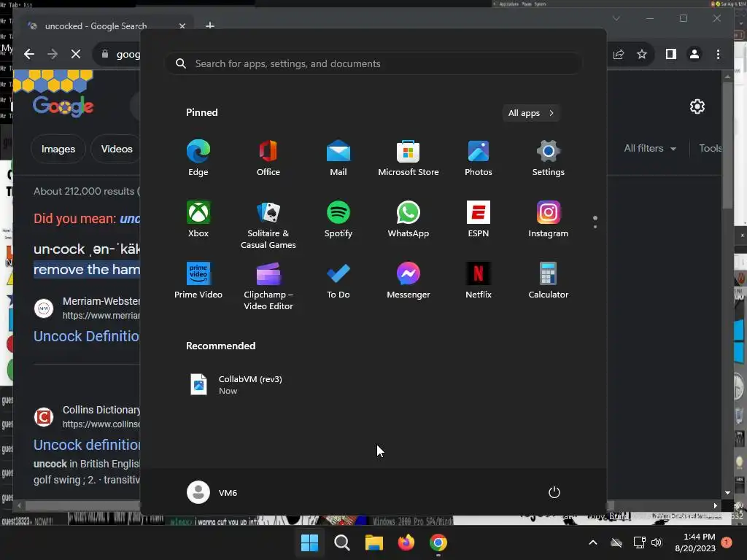
Task: Open the Mail app
Action: point(338,158)
